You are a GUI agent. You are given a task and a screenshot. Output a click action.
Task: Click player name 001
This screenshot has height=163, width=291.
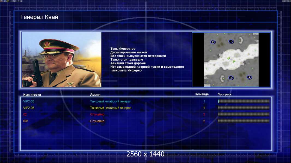(26, 121)
